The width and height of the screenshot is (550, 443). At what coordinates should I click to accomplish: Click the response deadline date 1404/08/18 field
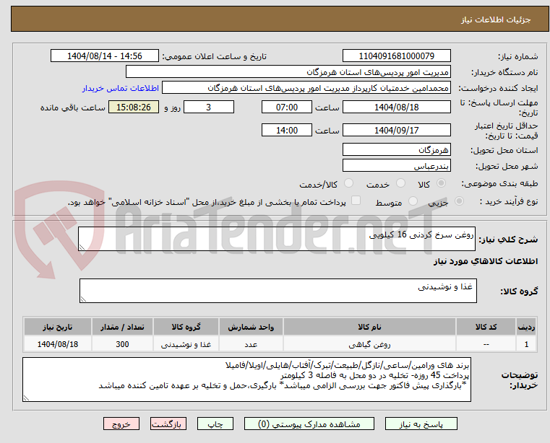[x=396, y=107]
